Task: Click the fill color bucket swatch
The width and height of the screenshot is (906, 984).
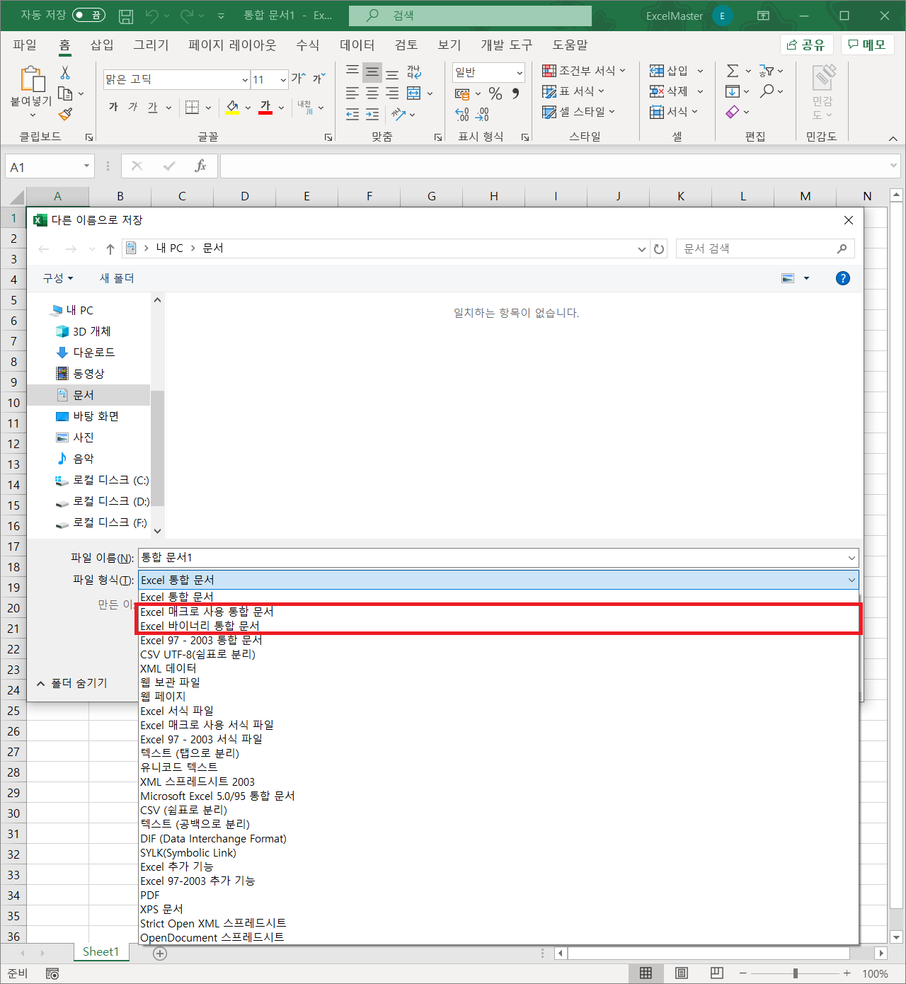Action: (231, 108)
